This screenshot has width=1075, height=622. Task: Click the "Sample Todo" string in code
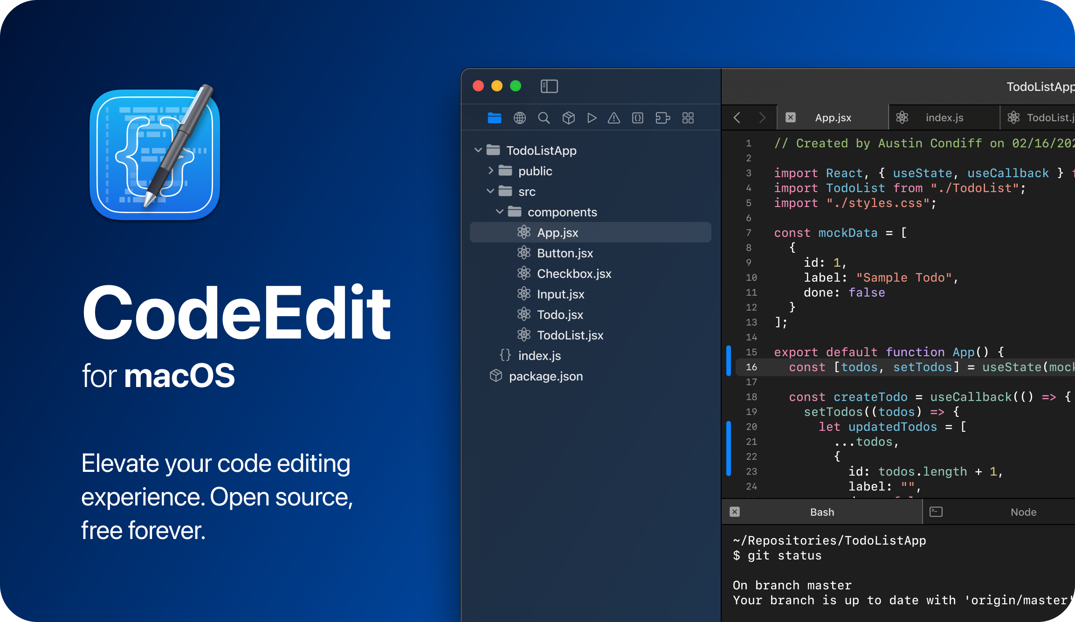pos(903,277)
